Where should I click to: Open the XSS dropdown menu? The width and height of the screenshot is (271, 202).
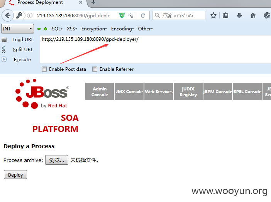(x=72, y=29)
